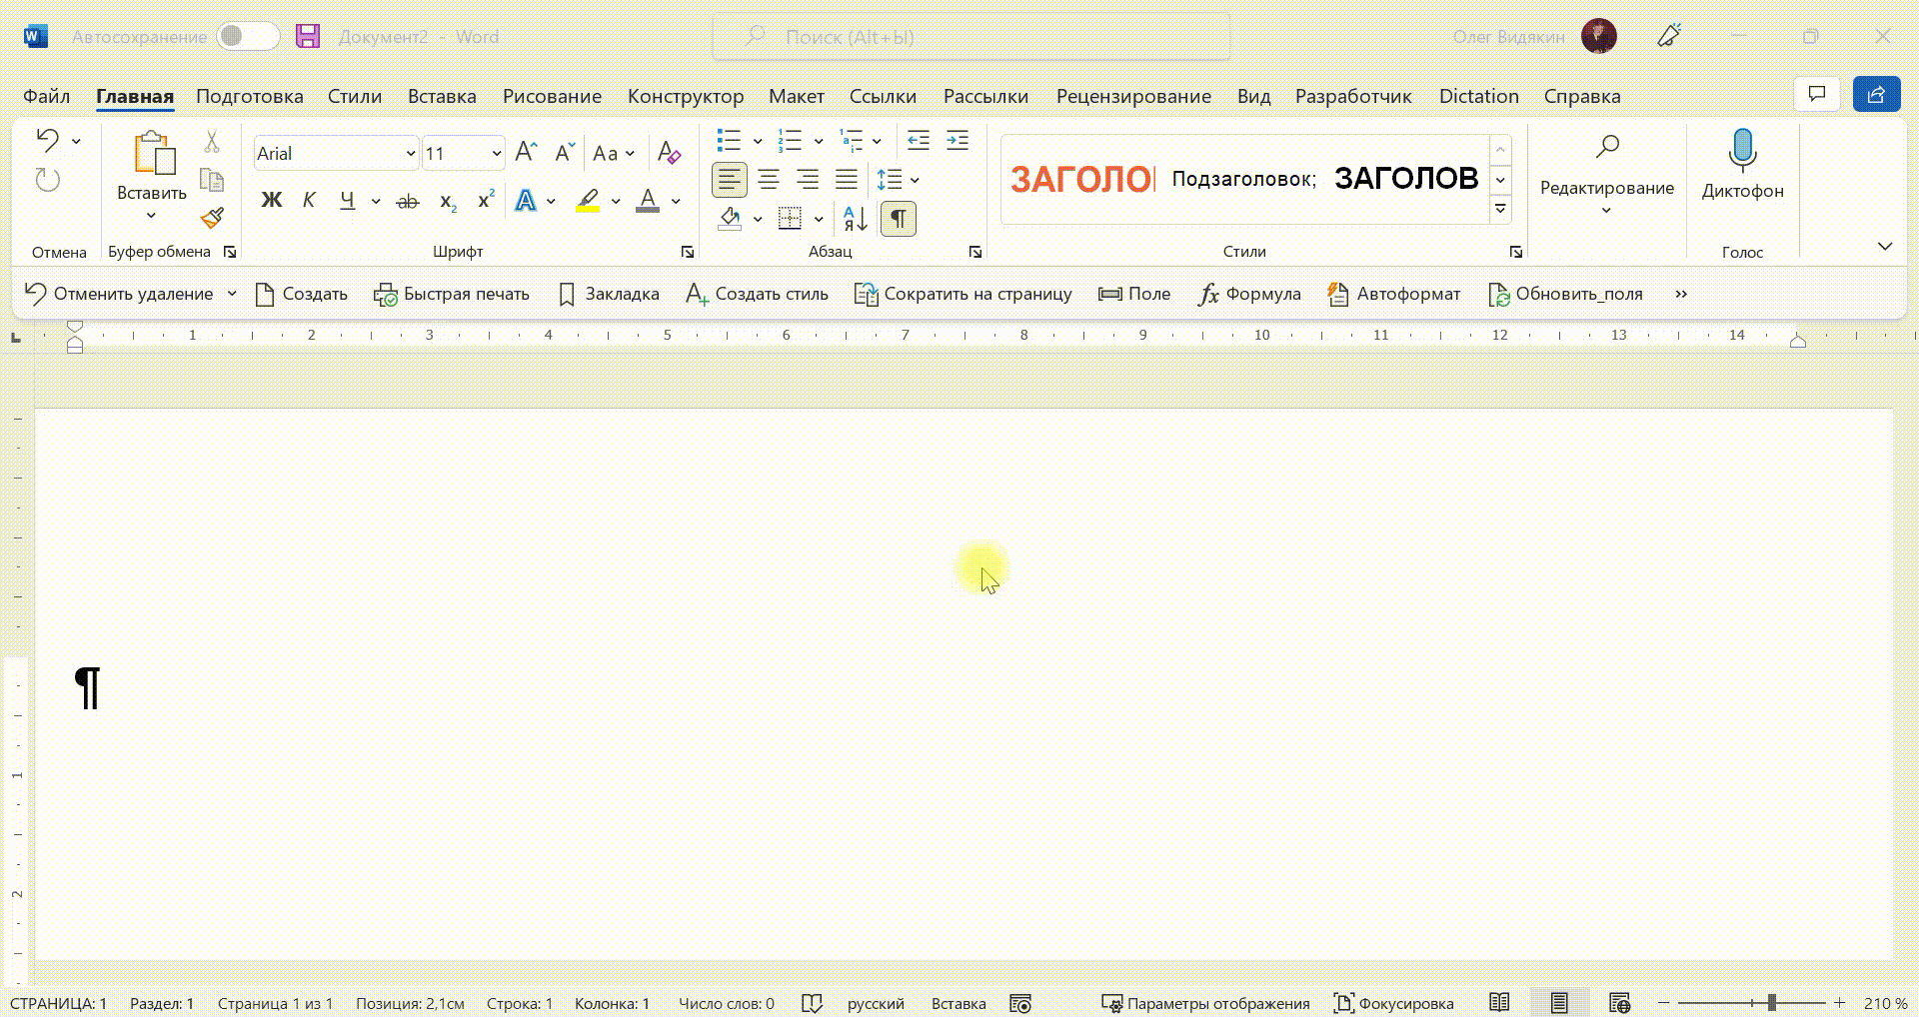Switch to the Макет tab
This screenshot has height=1017, width=1919.
pyautogui.click(x=797, y=96)
